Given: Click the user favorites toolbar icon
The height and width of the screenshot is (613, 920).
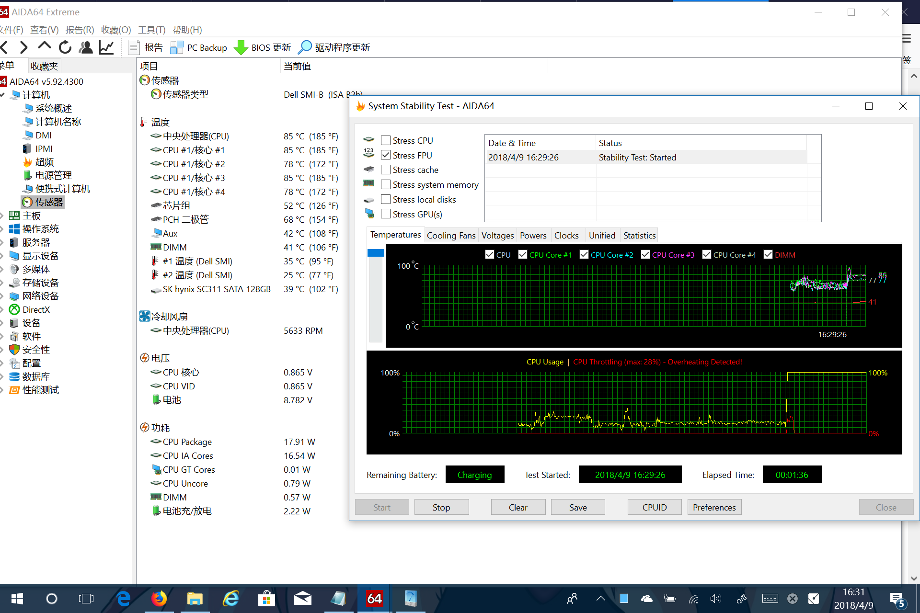Looking at the screenshot, I should (86, 47).
